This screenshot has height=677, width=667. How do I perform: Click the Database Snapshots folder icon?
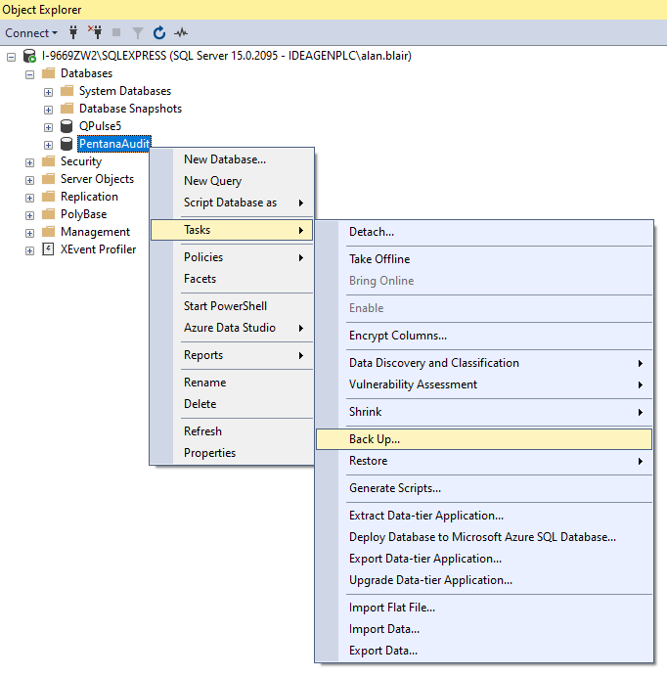pyautogui.click(x=67, y=109)
